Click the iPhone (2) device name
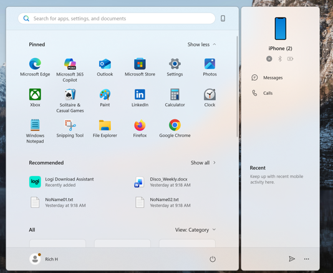 (x=281, y=49)
